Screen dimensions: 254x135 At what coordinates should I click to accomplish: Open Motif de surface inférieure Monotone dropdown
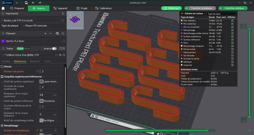49,101
